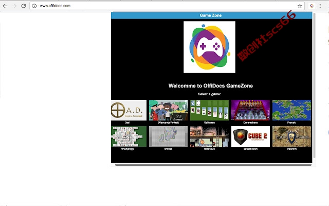
Task: View site information icon in address bar
Action: tap(34, 6)
